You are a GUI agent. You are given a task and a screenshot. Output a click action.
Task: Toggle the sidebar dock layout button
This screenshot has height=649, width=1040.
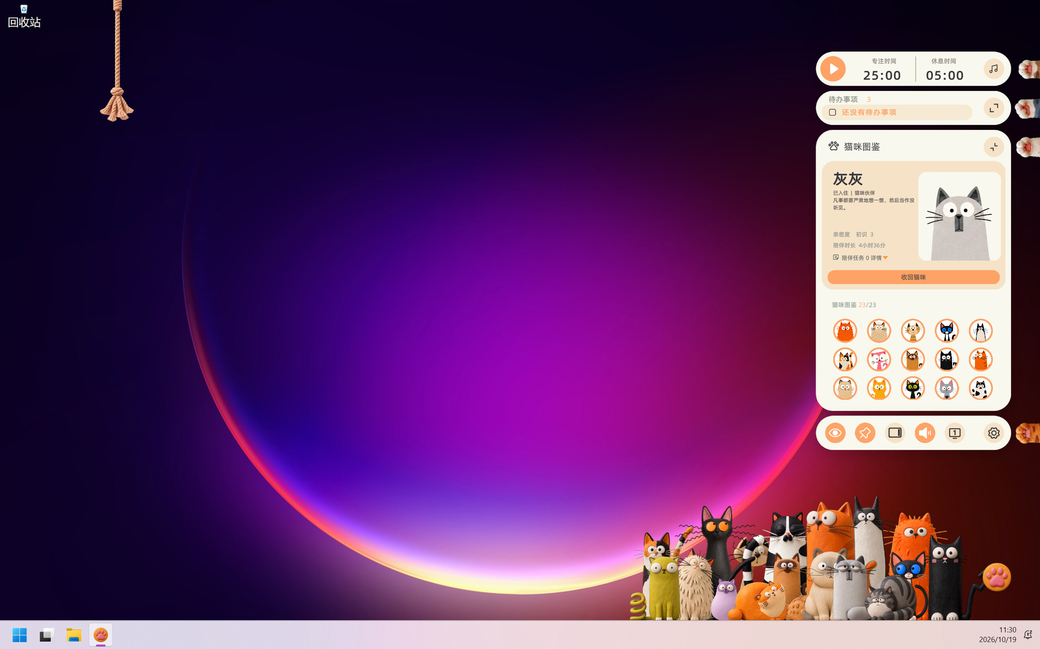pyautogui.click(x=895, y=433)
